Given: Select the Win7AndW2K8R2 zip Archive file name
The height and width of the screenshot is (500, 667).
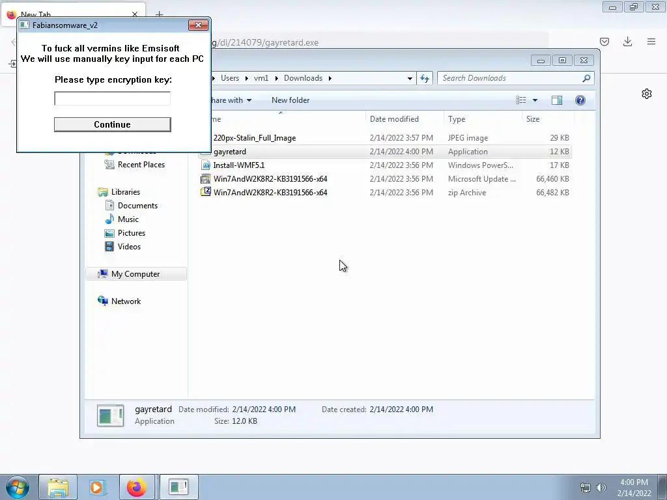Looking at the screenshot, I should [270, 193].
